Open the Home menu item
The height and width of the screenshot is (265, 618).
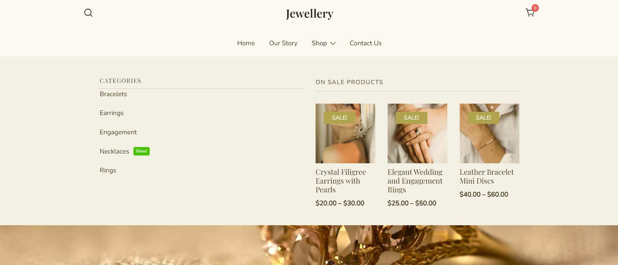tap(246, 43)
